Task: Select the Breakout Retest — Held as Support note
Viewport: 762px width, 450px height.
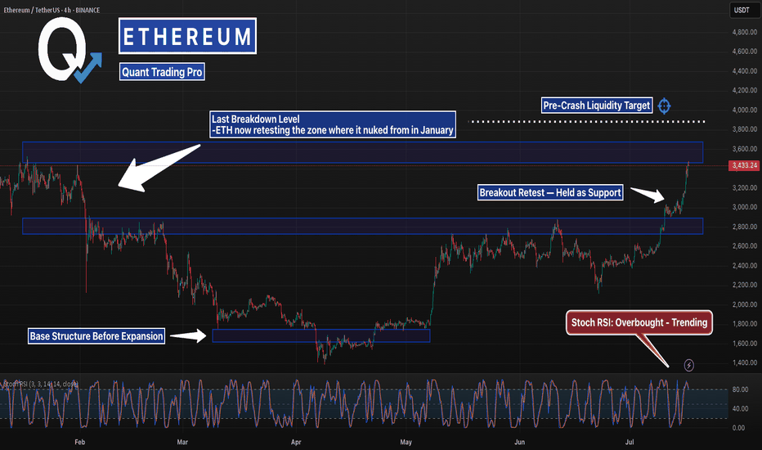Action: (550, 192)
